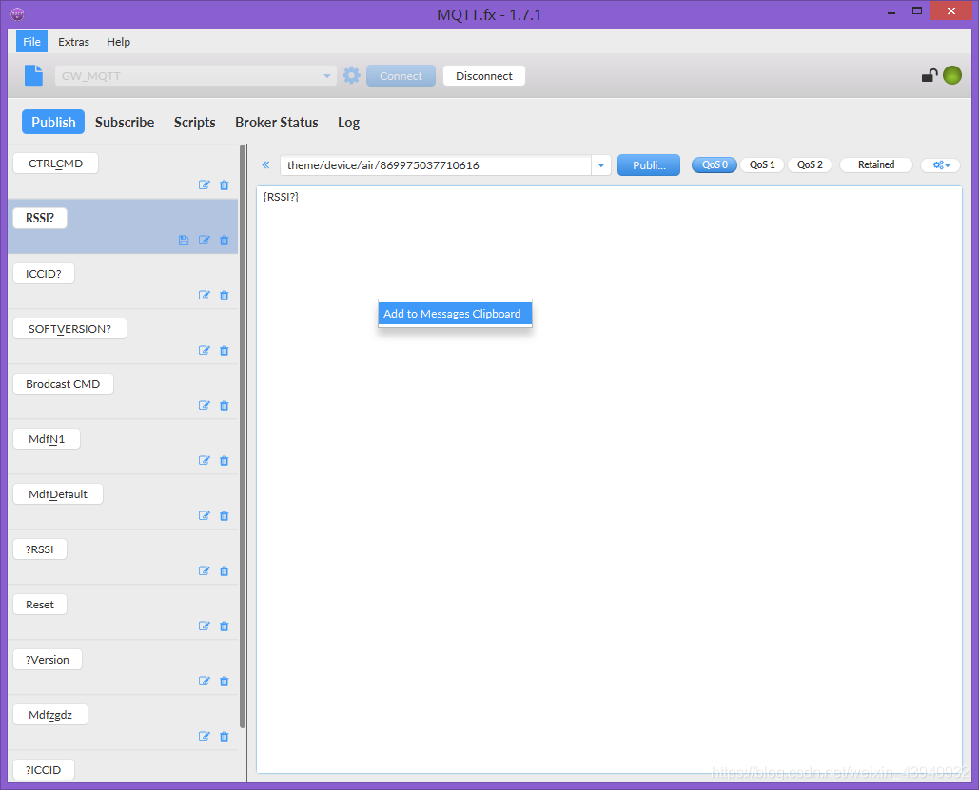Select the CTRLCMD saved message

click(55, 164)
